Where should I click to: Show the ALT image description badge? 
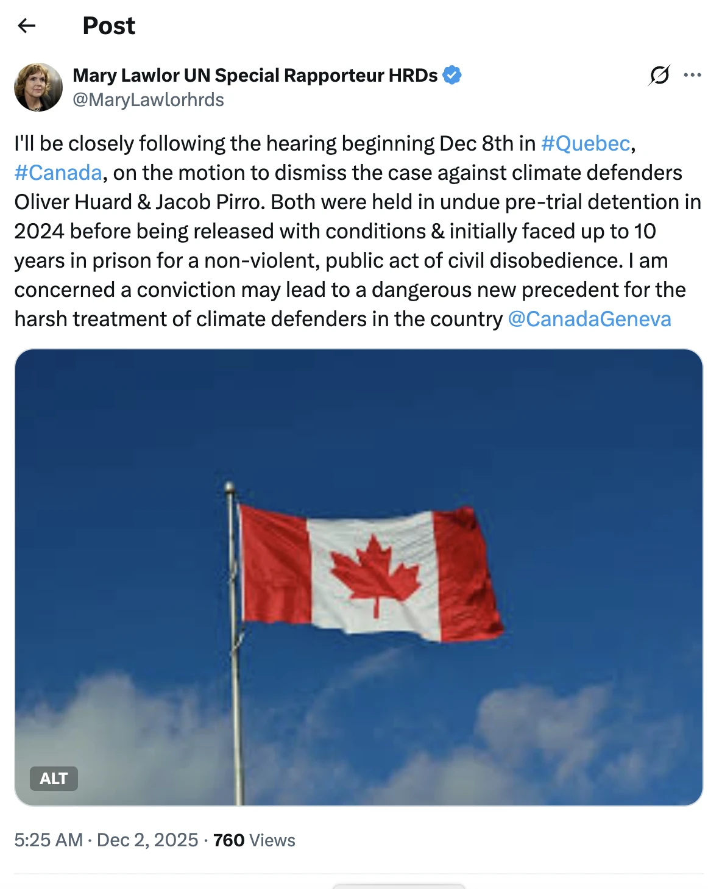(54, 779)
